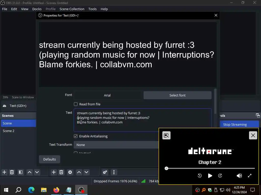Add a new source with plus icon
This screenshot has height=195, width=261.
point(54,172)
